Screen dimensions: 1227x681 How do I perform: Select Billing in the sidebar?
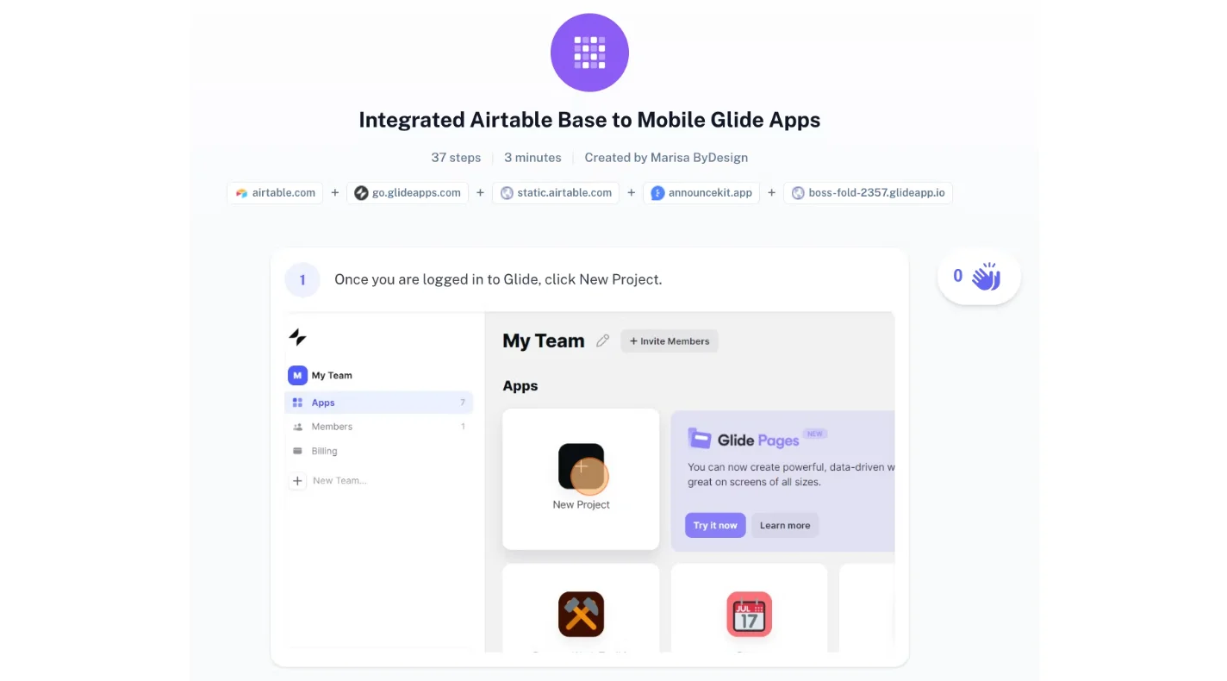click(x=324, y=450)
